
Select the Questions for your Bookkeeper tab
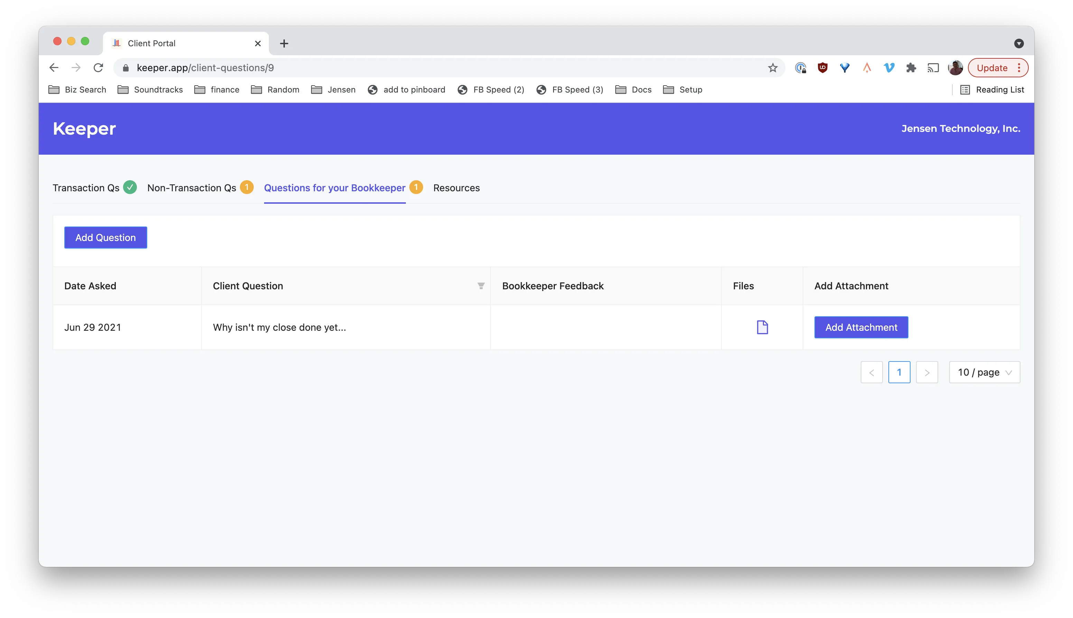[x=334, y=187]
